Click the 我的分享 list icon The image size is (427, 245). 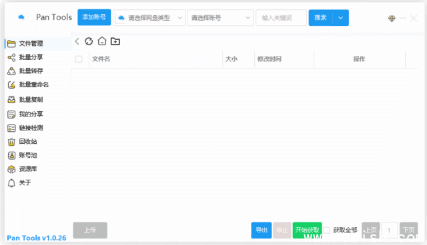tap(11, 115)
